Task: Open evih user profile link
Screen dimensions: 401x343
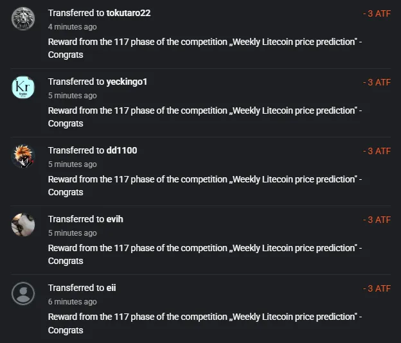Action: pyautogui.click(x=114, y=219)
